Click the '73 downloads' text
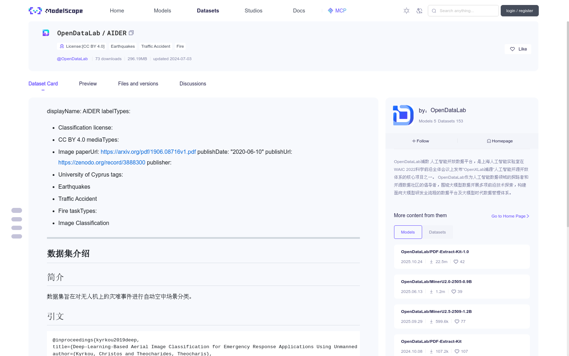Image resolution: width=569 pixels, height=356 pixels. pos(108,59)
